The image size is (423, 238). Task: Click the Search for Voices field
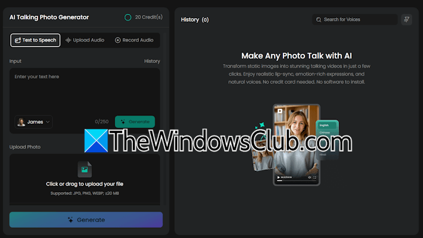(x=355, y=19)
